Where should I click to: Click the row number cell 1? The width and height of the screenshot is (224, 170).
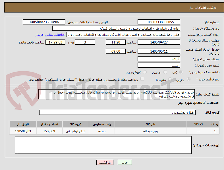coord(215,131)
